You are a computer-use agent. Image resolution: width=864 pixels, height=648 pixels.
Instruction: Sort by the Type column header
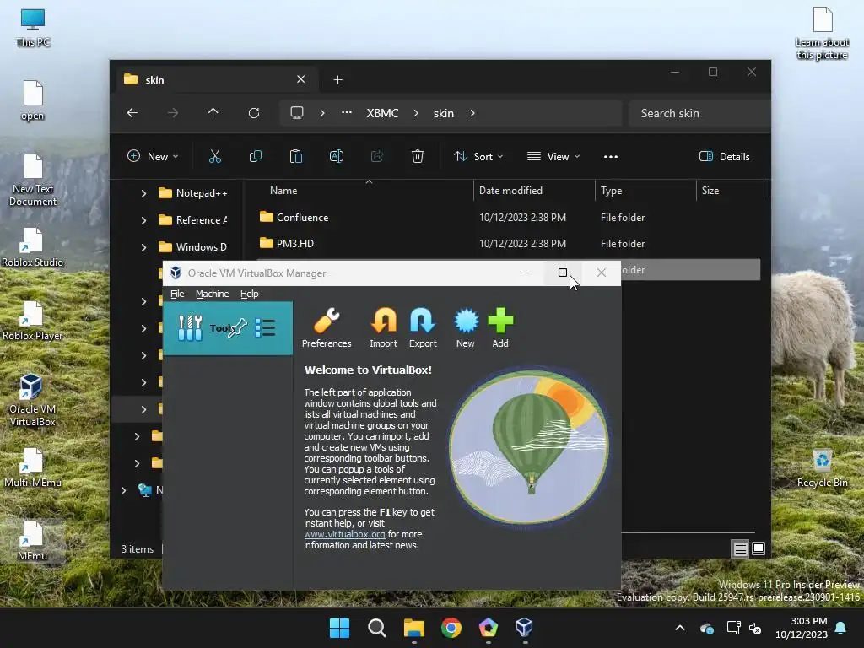pos(612,190)
